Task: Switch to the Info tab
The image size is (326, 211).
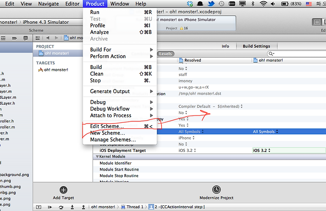Action: (x=225, y=46)
